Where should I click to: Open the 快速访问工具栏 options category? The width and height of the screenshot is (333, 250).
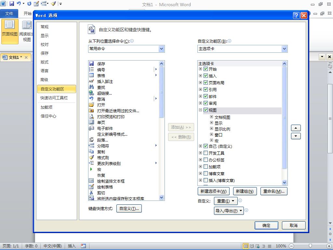coord(54,98)
